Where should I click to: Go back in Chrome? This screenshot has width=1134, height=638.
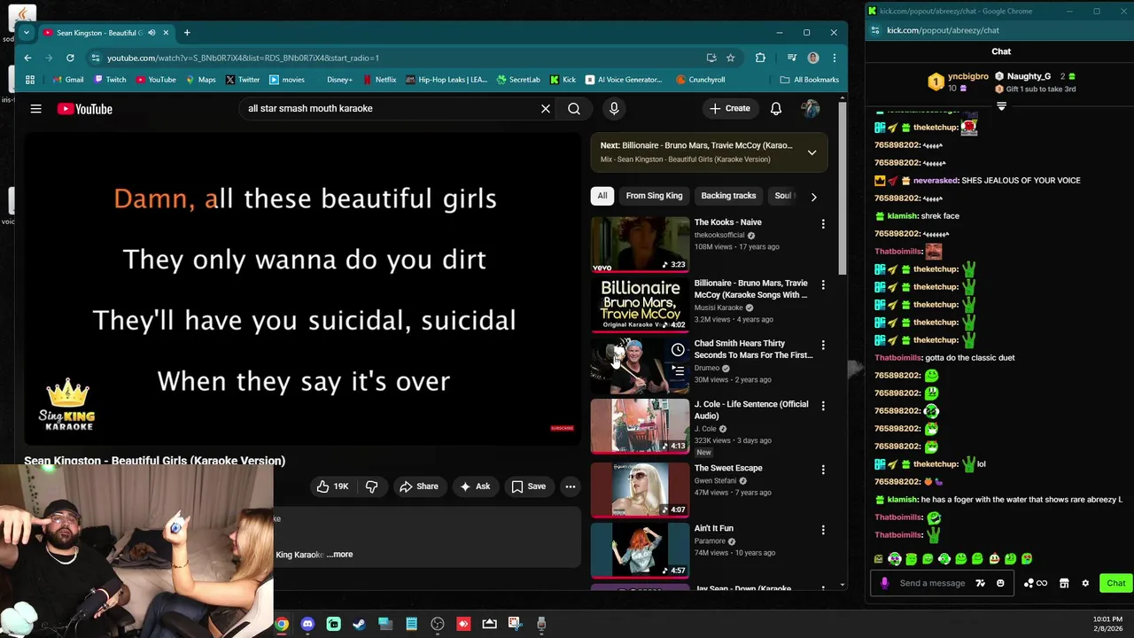pos(27,58)
